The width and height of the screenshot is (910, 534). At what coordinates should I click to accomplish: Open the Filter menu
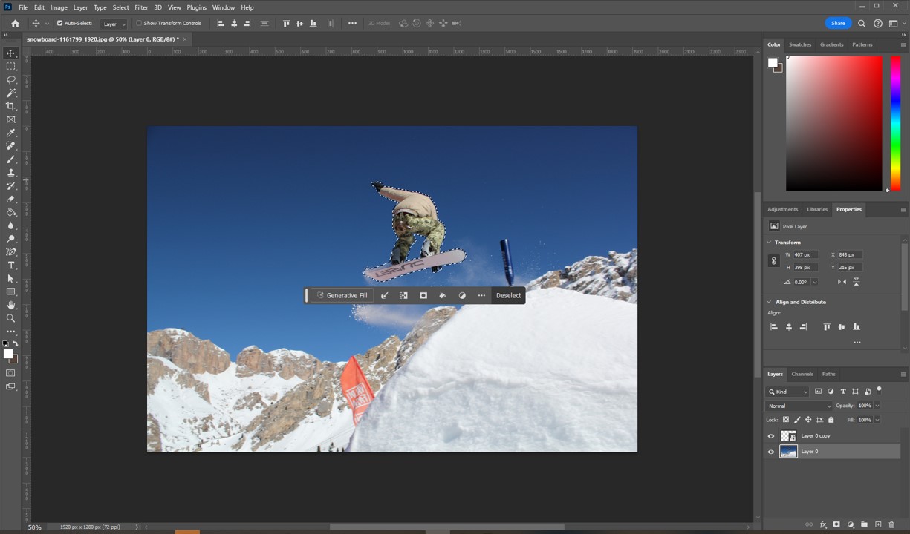point(141,7)
